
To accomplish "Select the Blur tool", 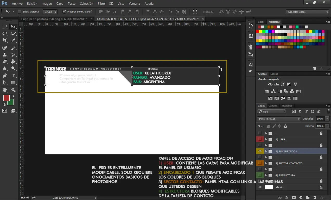I will click(x=5, y=68).
